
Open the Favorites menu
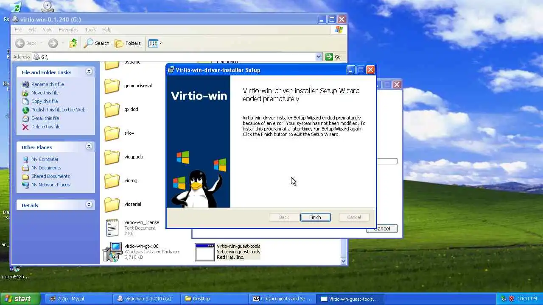[68, 30]
